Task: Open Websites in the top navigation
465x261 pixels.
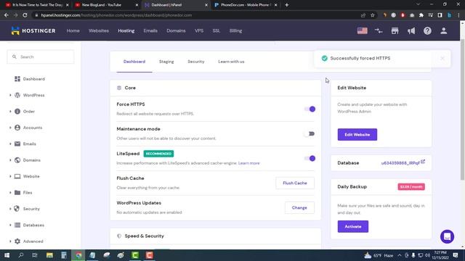Action: click(99, 30)
